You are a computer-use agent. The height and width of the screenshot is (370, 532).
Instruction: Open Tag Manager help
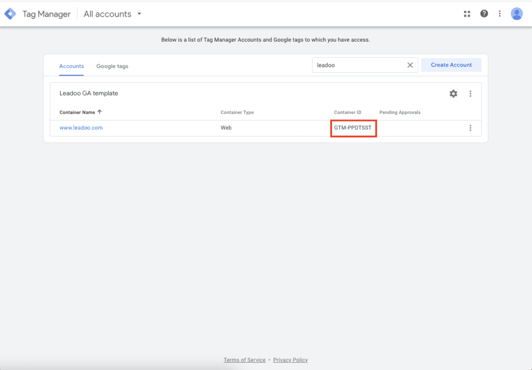click(484, 14)
